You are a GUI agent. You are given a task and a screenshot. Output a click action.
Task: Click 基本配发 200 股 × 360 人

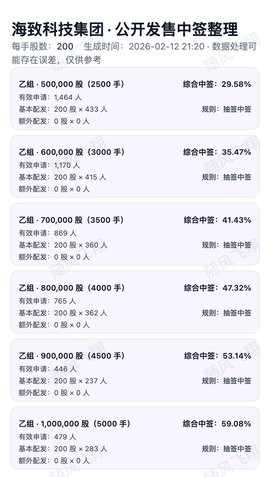tap(63, 245)
